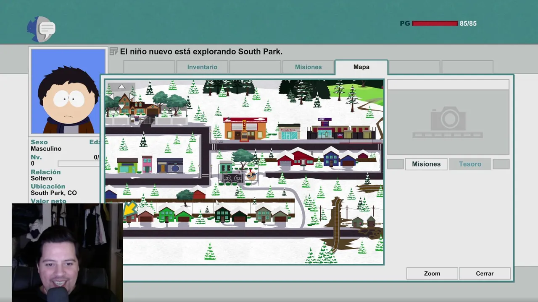Click the player character portrait

(68, 91)
